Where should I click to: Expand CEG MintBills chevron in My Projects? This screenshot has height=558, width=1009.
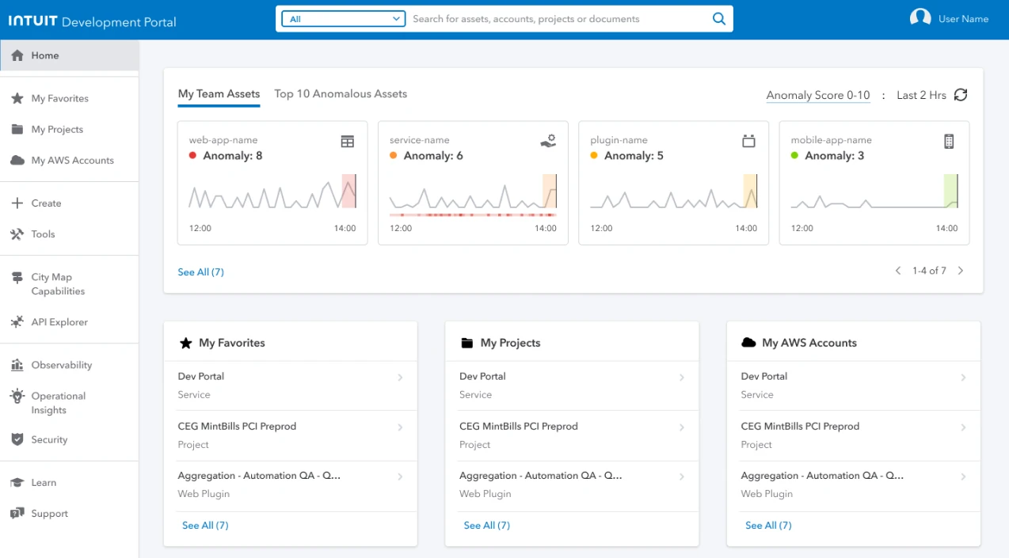click(x=682, y=427)
